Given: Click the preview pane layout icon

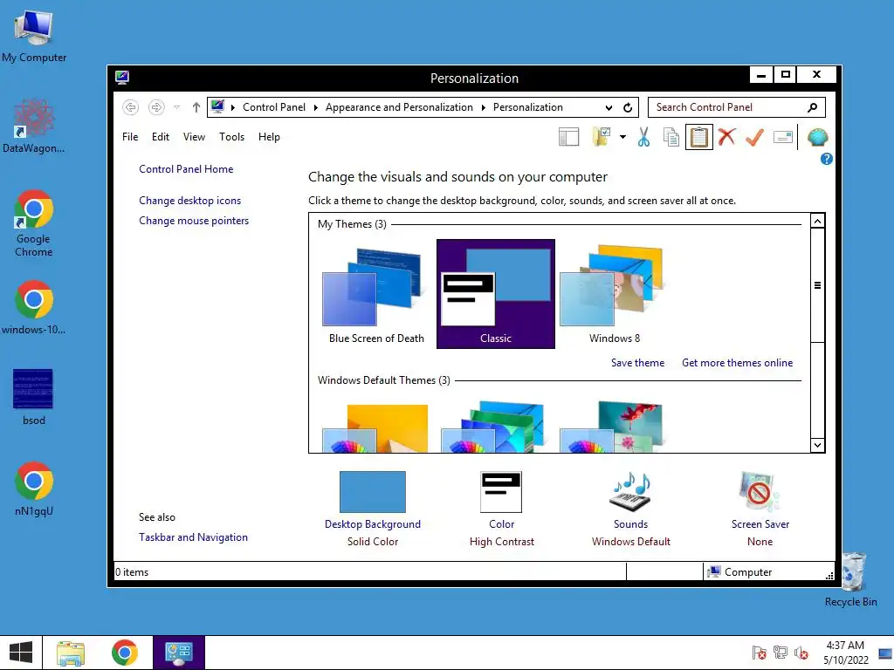Looking at the screenshot, I should pos(568,137).
